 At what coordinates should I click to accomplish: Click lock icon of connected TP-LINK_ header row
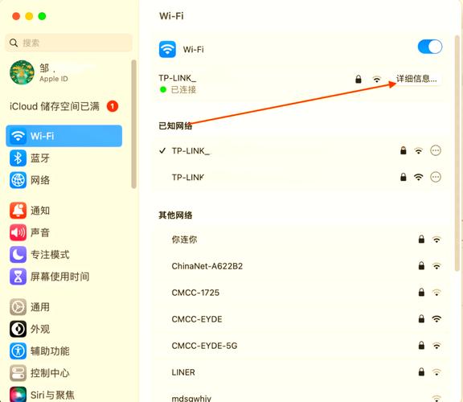coord(359,79)
